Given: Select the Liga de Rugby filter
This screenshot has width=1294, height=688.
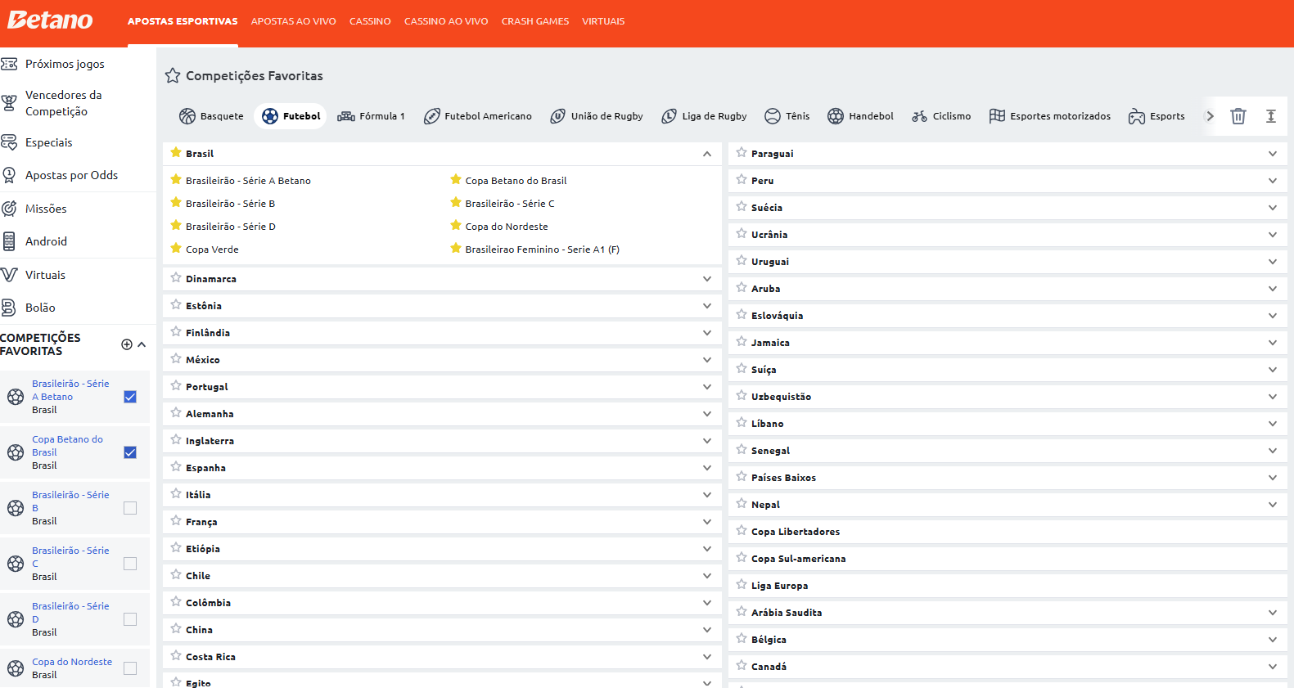Looking at the screenshot, I should click(705, 116).
